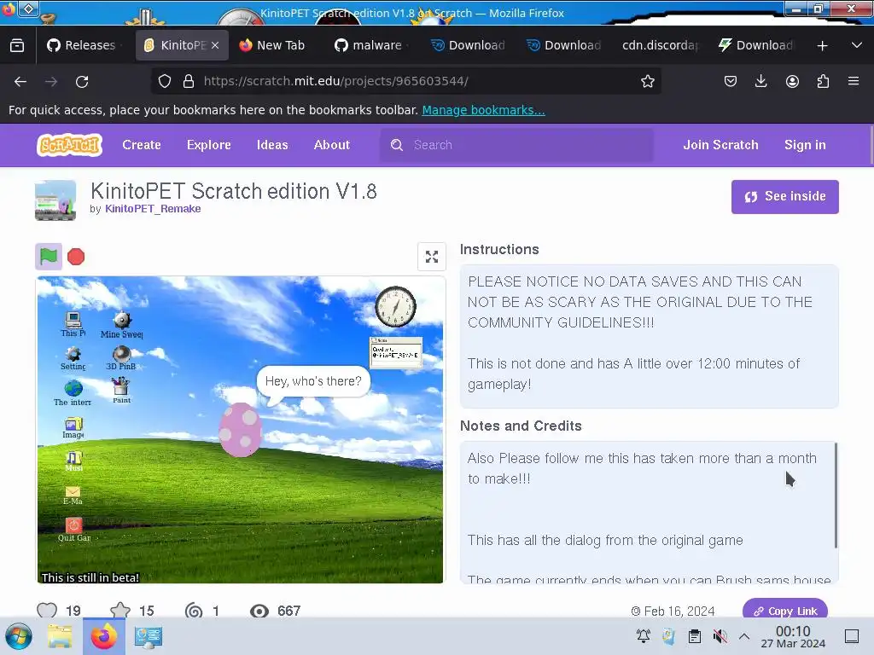Open a new browser tab
Screen dimensions: 874x655
point(822,45)
